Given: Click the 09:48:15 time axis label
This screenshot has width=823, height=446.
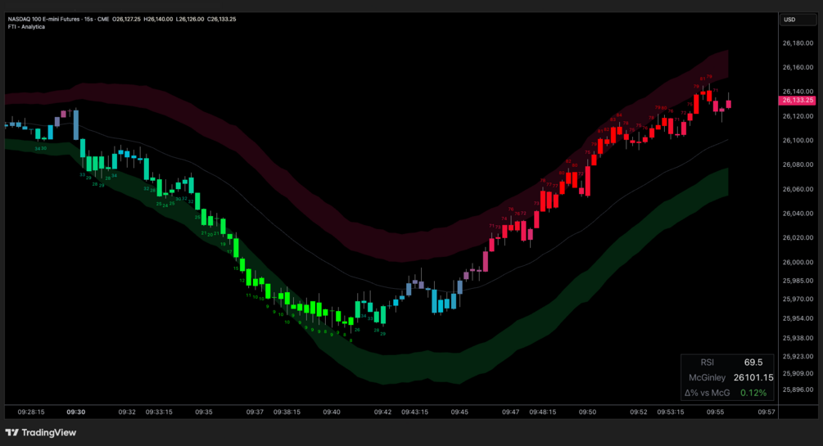Looking at the screenshot, I should [543, 412].
